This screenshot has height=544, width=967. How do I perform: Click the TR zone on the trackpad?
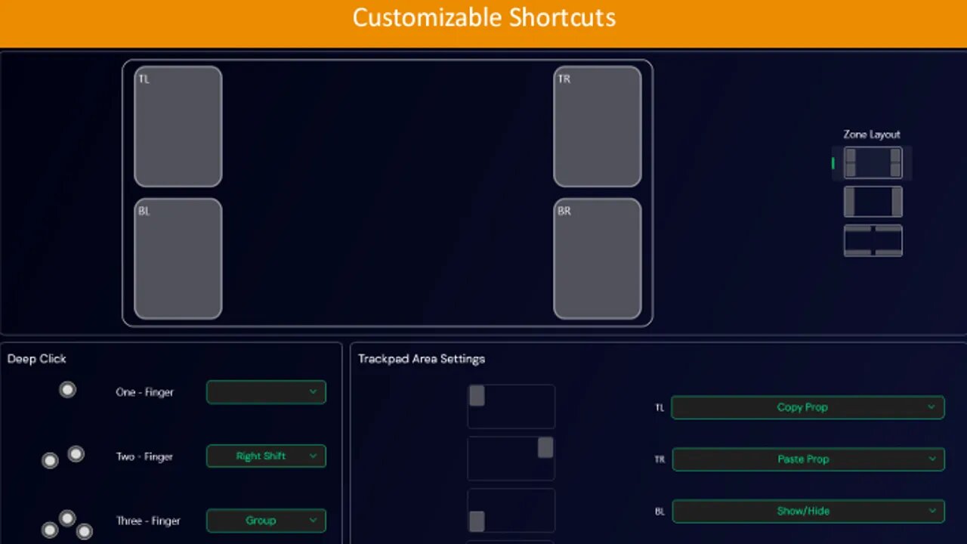(598, 126)
